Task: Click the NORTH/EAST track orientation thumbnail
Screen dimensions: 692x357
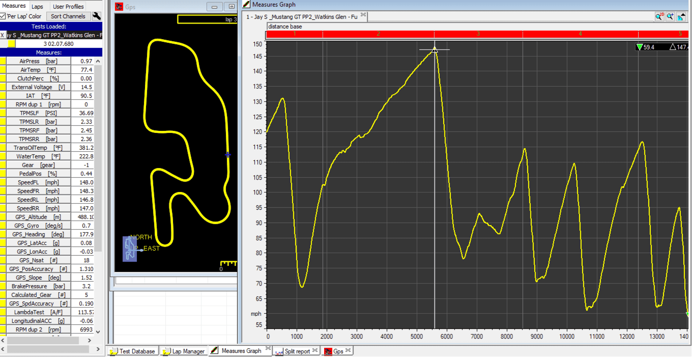Action: [130, 249]
